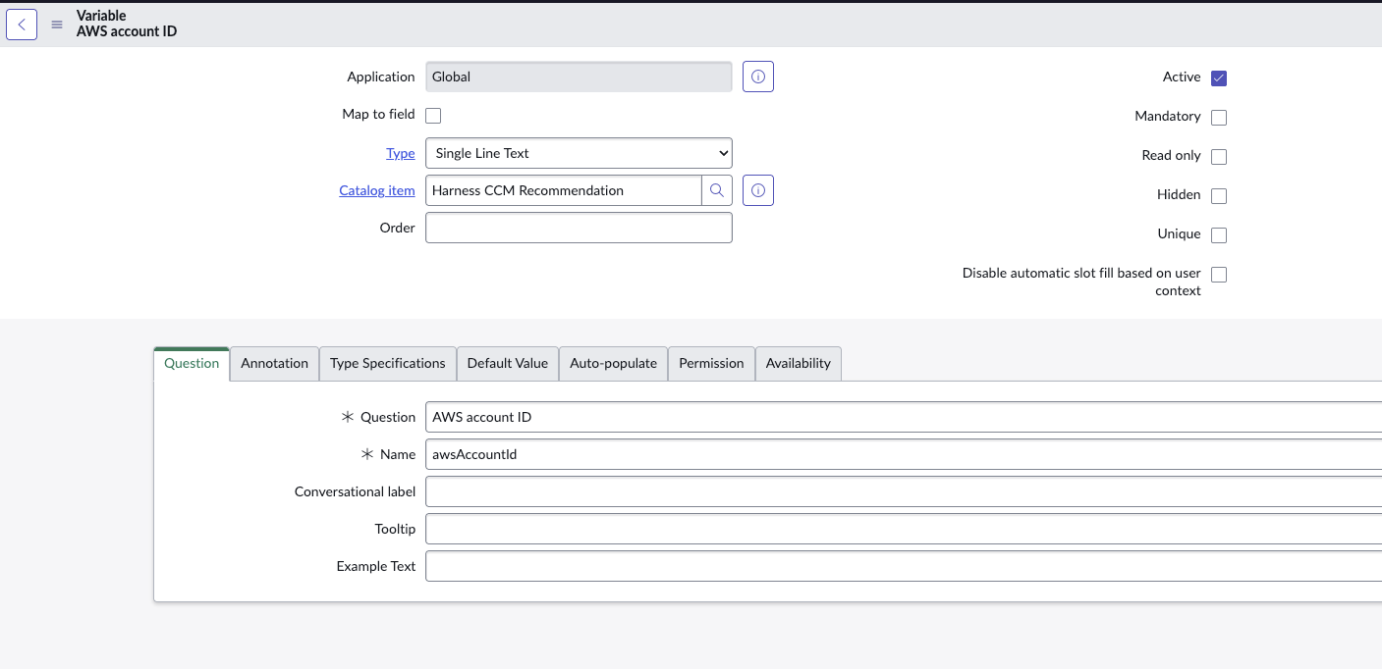Tick the Hidden checkbox
1382x669 pixels.
coord(1219,196)
